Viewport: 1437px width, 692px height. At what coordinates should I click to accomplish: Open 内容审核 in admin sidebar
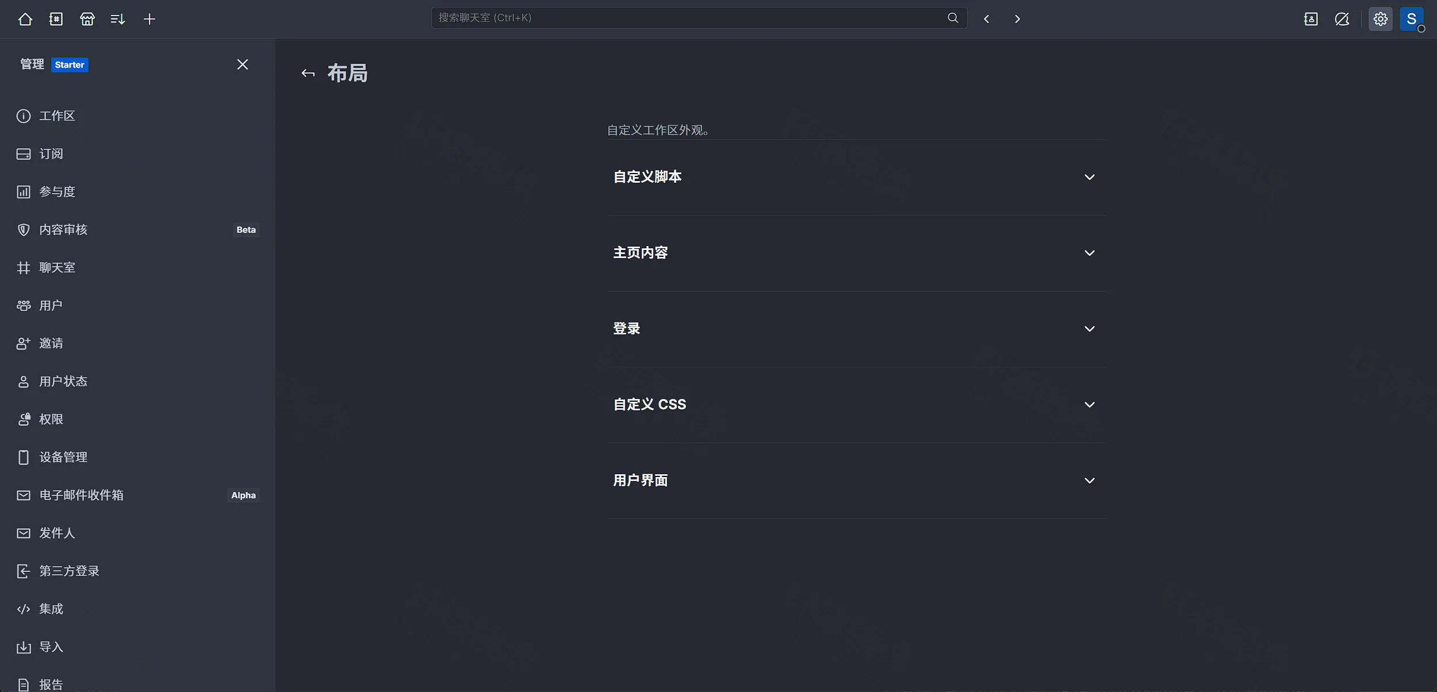(137, 230)
